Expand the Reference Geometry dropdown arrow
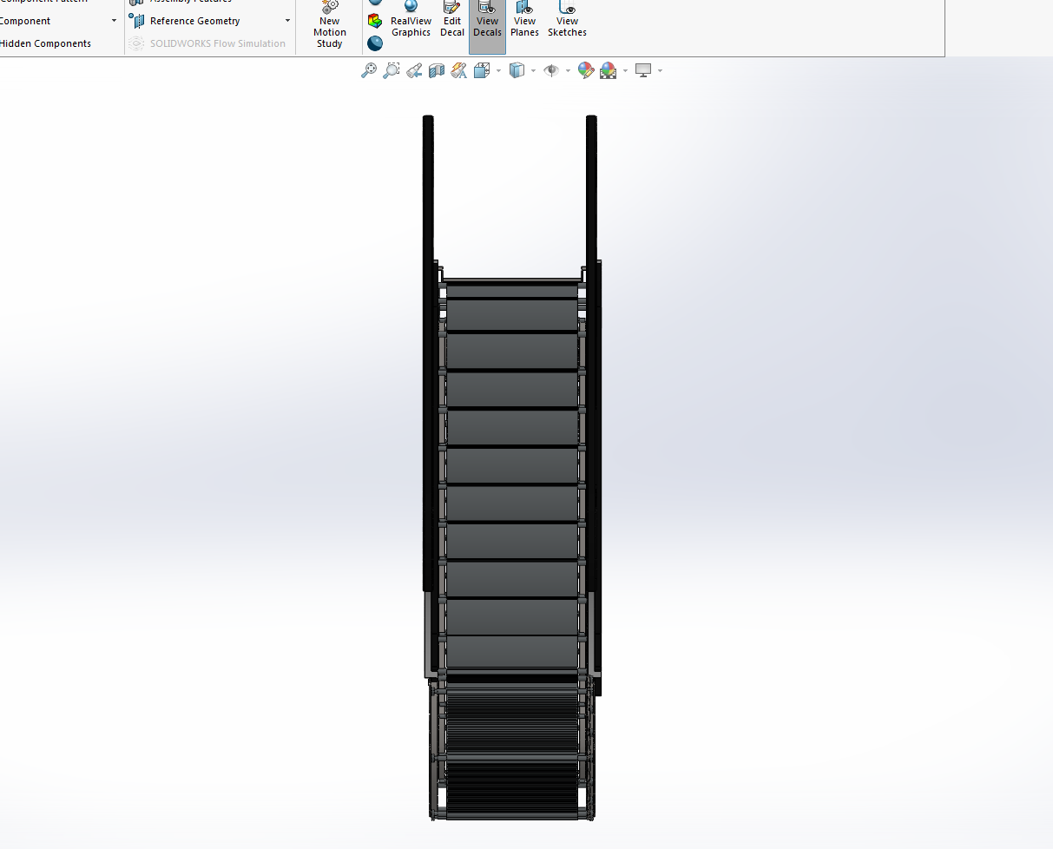This screenshot has width=1053, height=849. (x=287, y=21)
